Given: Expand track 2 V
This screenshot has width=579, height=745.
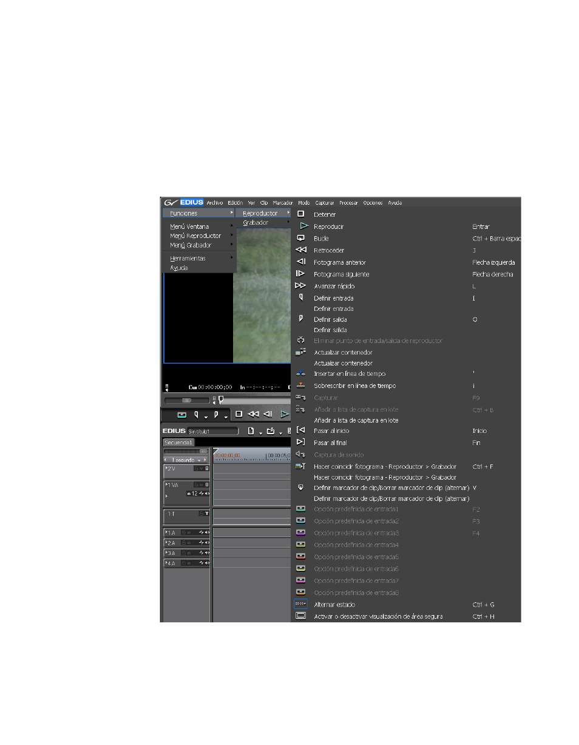Looking at the screenshot, I should click(x=167, y=468).
